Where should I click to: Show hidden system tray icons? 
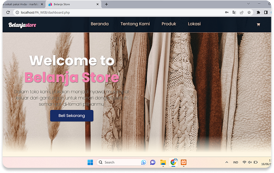pyautogui.click(x=227, y=162)
